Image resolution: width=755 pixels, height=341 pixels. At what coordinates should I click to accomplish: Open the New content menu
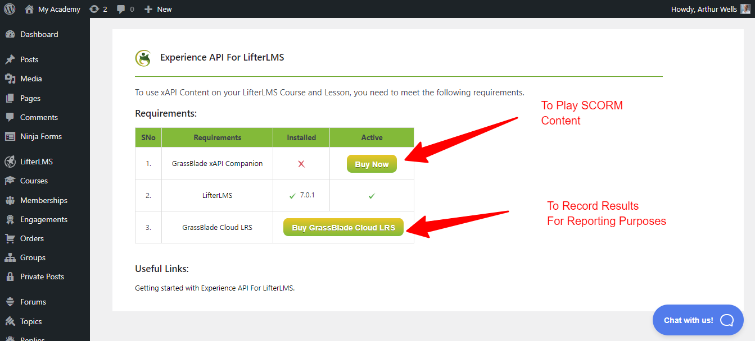158,8
